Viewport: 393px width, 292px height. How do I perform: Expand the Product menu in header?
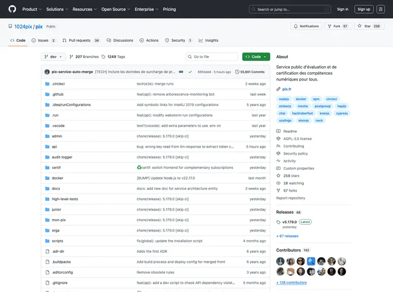pyautogui.click(x=31, y=9)
